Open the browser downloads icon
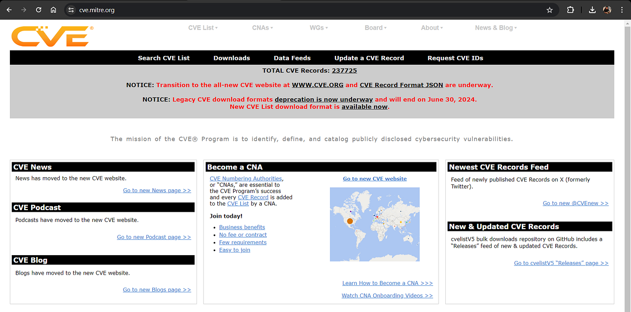This screenshot has height=312, width=631. pos(592,10)
